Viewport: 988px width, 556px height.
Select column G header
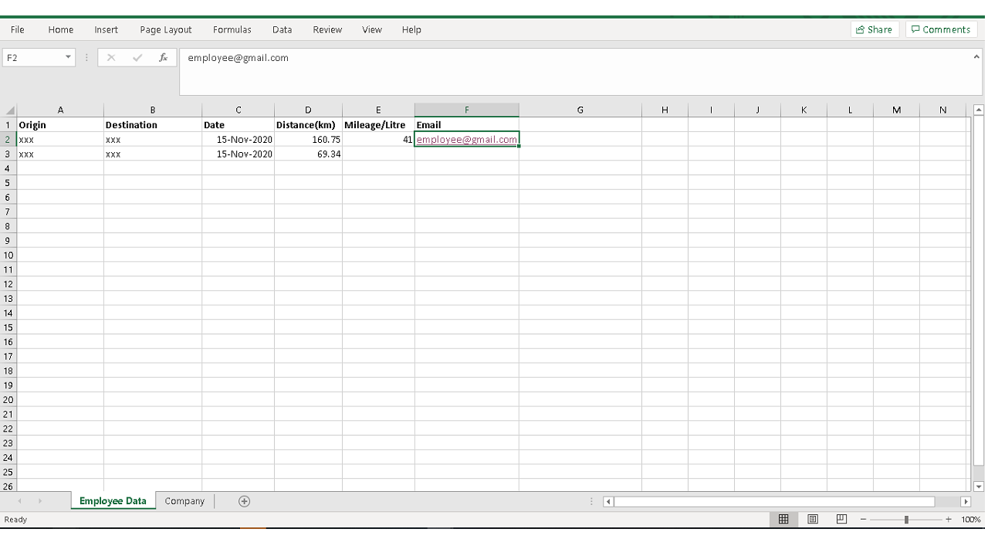coord(580,110)
